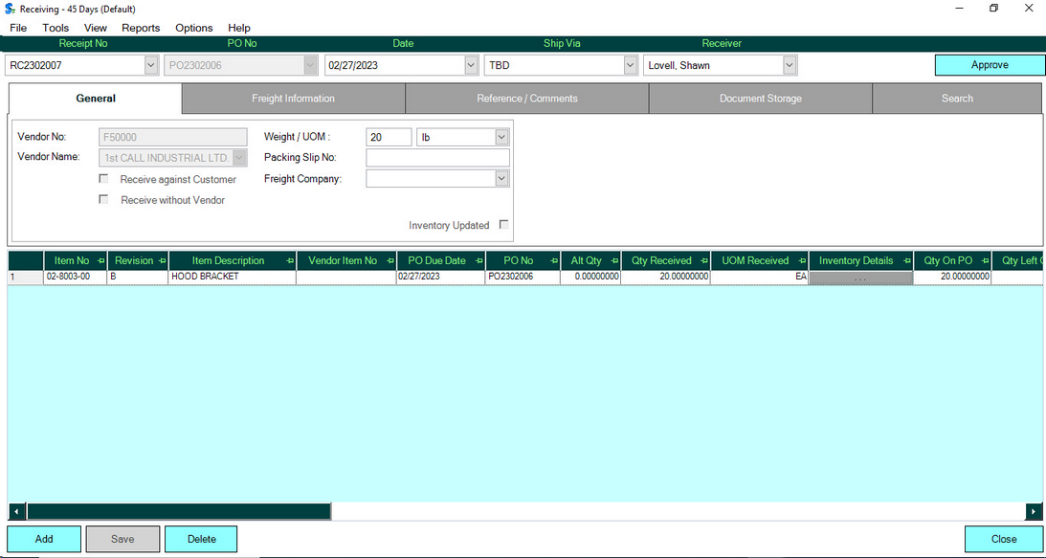Open Inventory Details ellipsis for HOOD BRACKET
The width and height of the screenshot is (1046, 558).
(860, 278)
